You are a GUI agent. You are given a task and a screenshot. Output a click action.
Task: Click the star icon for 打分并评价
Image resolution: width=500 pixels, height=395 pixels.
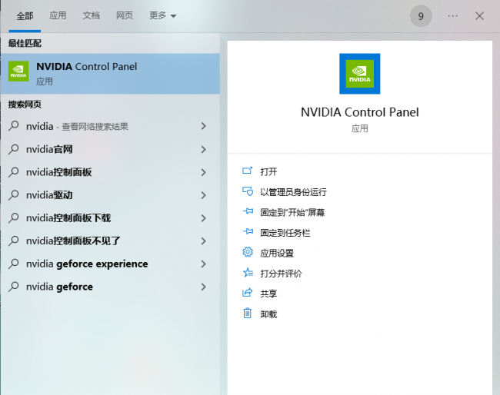248,273
